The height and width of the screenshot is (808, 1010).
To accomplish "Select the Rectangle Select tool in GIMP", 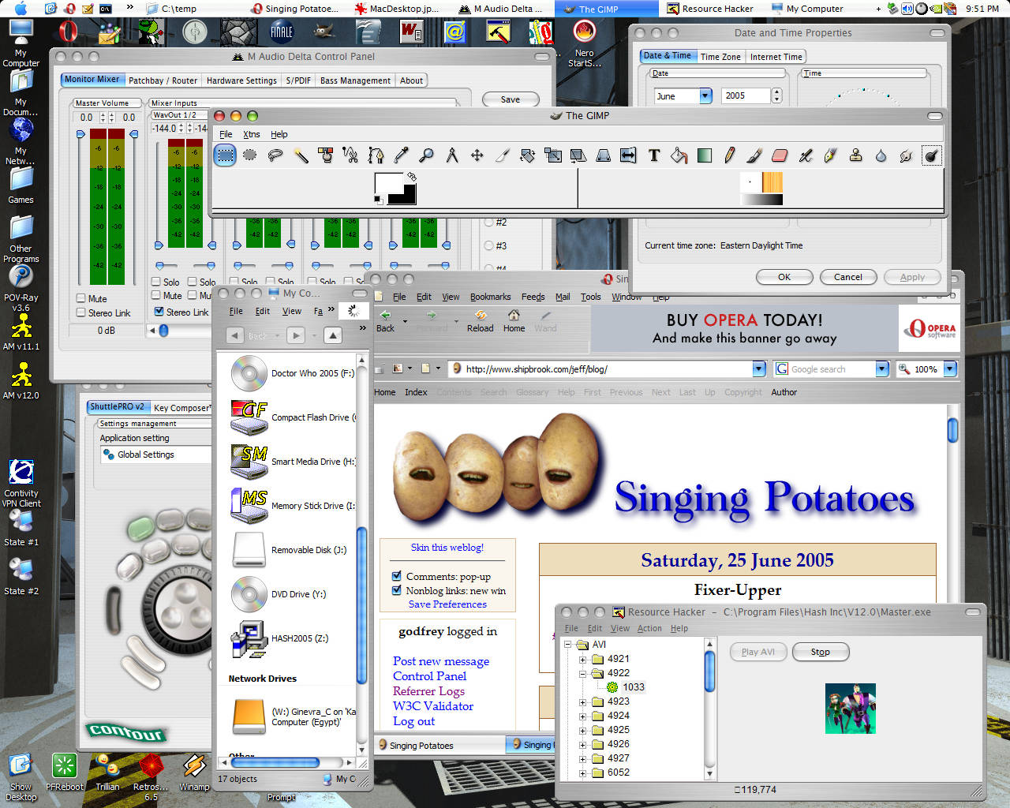I will click(225, 155).
